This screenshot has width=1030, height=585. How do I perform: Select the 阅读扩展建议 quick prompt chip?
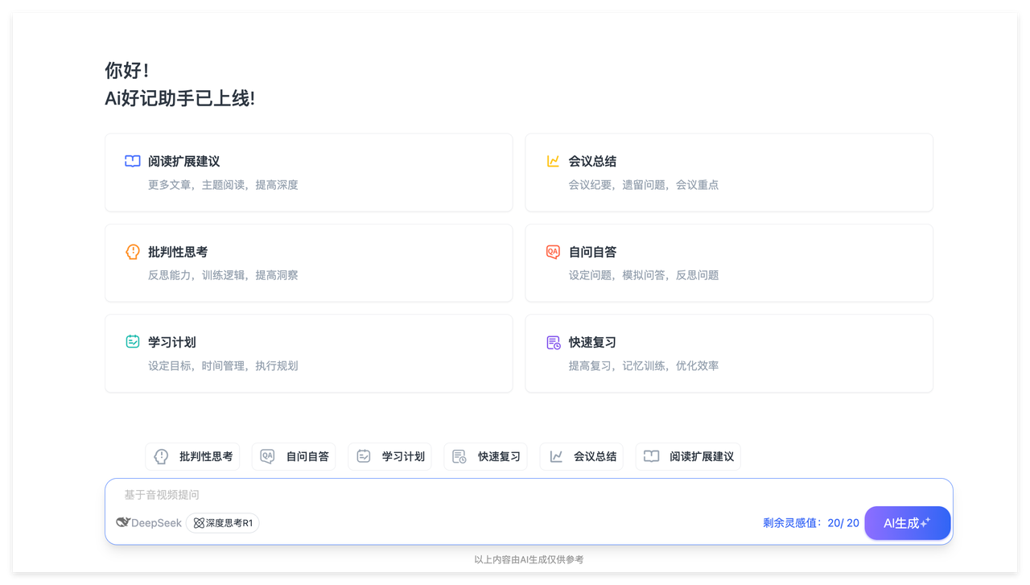(x=688, y=456)
